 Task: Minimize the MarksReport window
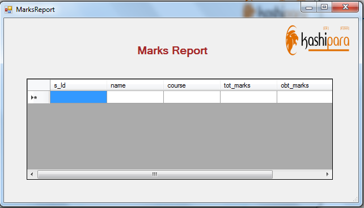(x=309, y=7)
